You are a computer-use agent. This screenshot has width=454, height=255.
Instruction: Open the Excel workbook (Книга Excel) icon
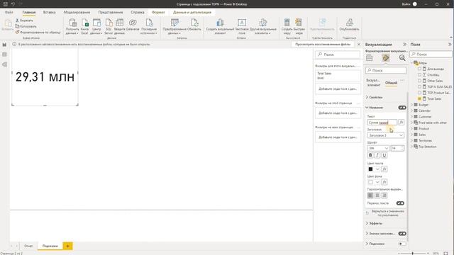click(x=85, y=23)
